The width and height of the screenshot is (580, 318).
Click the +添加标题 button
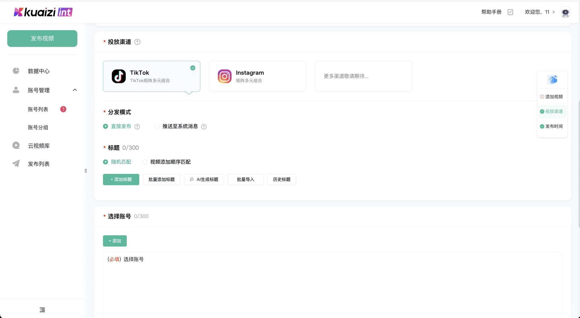coord(121,179)
